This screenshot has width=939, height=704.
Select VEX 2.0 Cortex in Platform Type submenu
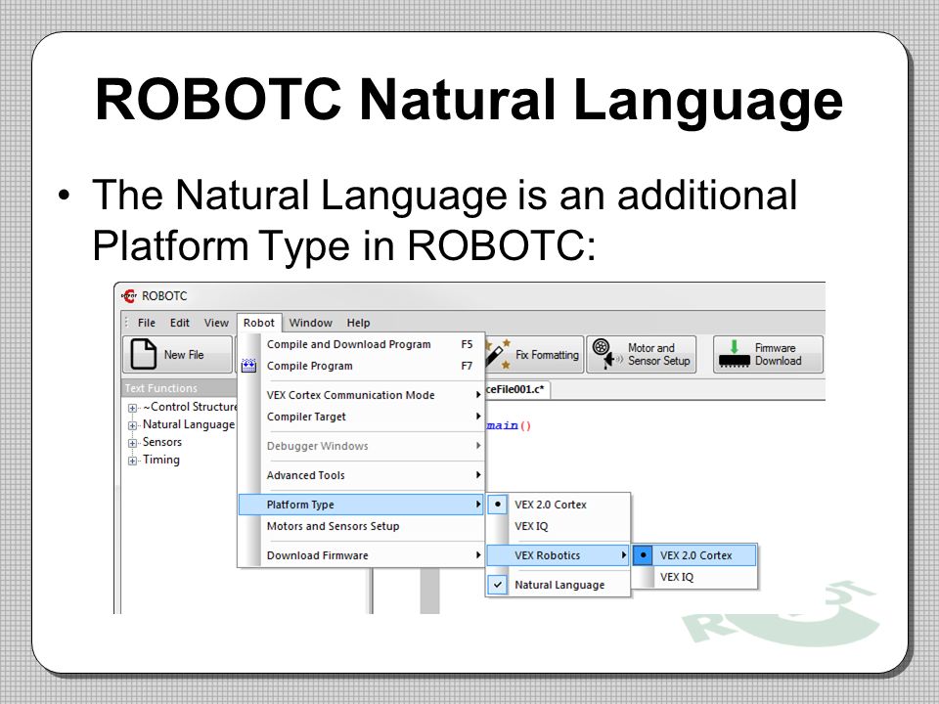[559, 505]
